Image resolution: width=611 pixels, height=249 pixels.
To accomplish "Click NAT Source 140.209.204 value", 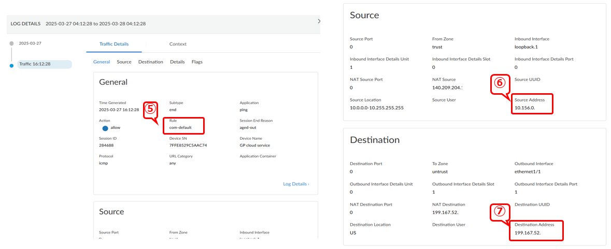I will click(447, 87).
